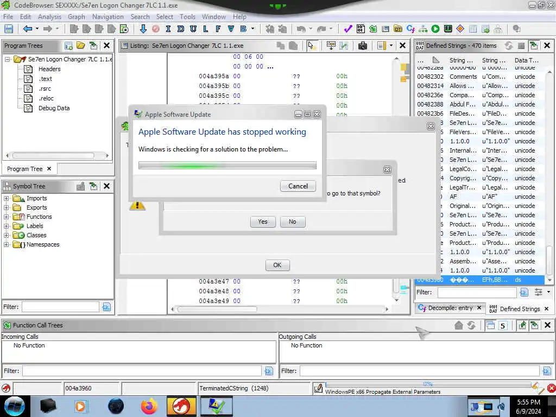556x417 pixels.
Task: Open the Graph menu
Action: coord(76,17)
